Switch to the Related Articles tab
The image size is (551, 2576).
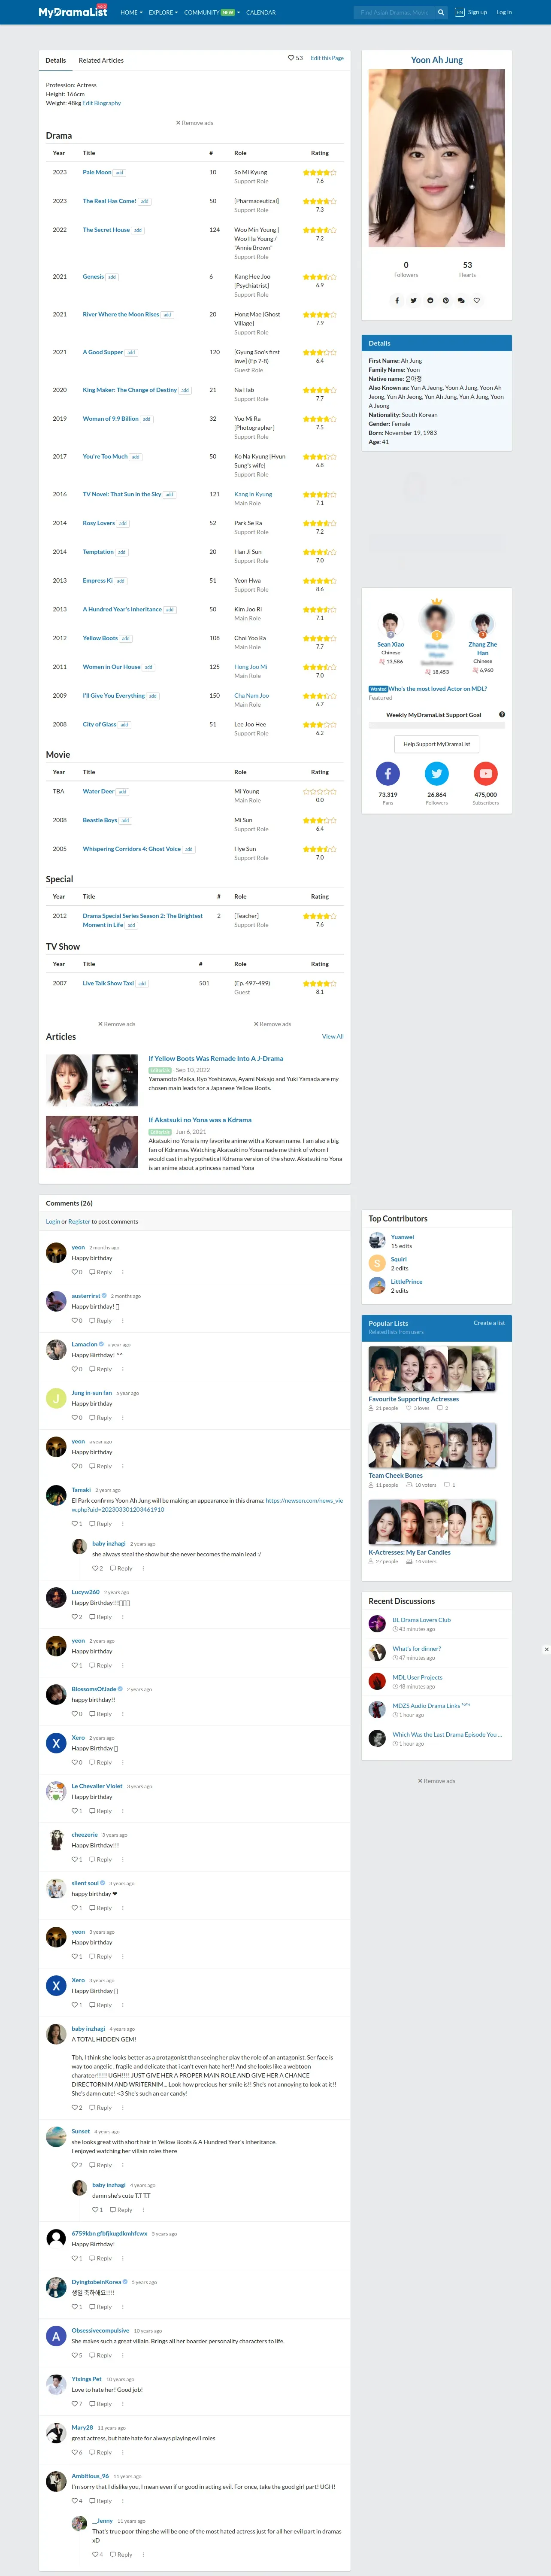(x=101, y=60)
